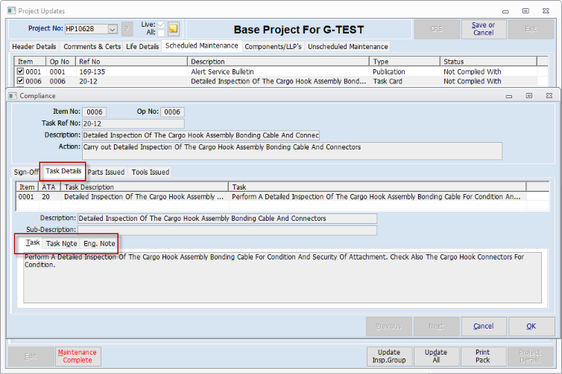Viewport: 562px width, 374px height.
Task: Click the Status column header
Action: tap(488, 62)
